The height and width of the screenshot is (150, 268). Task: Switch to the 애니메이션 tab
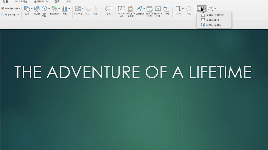point(21,1)
